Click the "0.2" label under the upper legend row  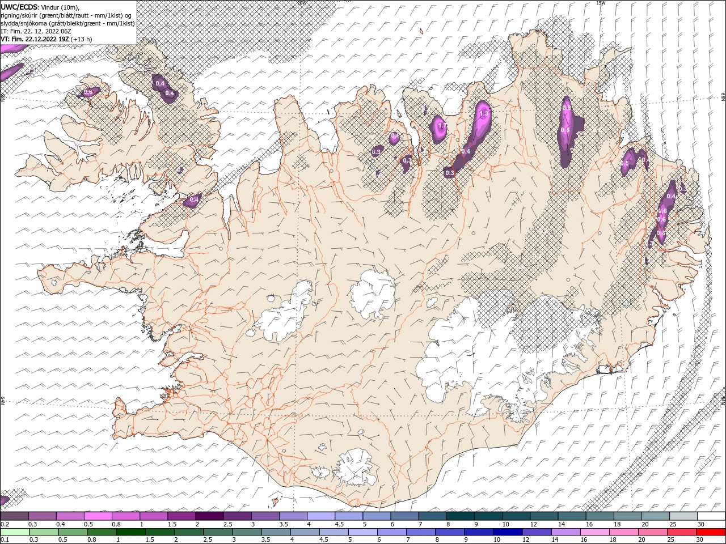(x=5, y=524)
